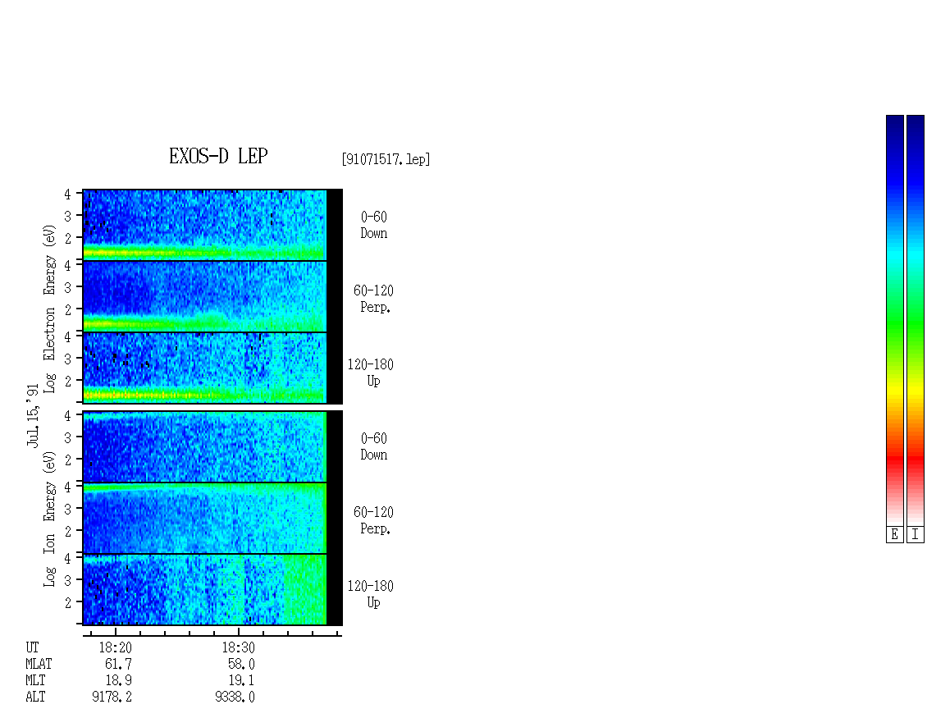The height and width of the screenshot is (718, 927).
Task: Click the 18:20 tick mark on time axis
Action: (x=116, y=632)
